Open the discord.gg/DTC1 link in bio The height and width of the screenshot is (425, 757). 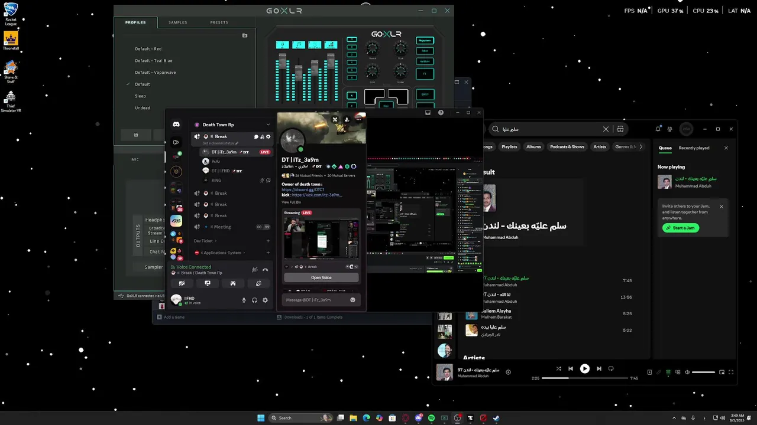coord(303,189)
